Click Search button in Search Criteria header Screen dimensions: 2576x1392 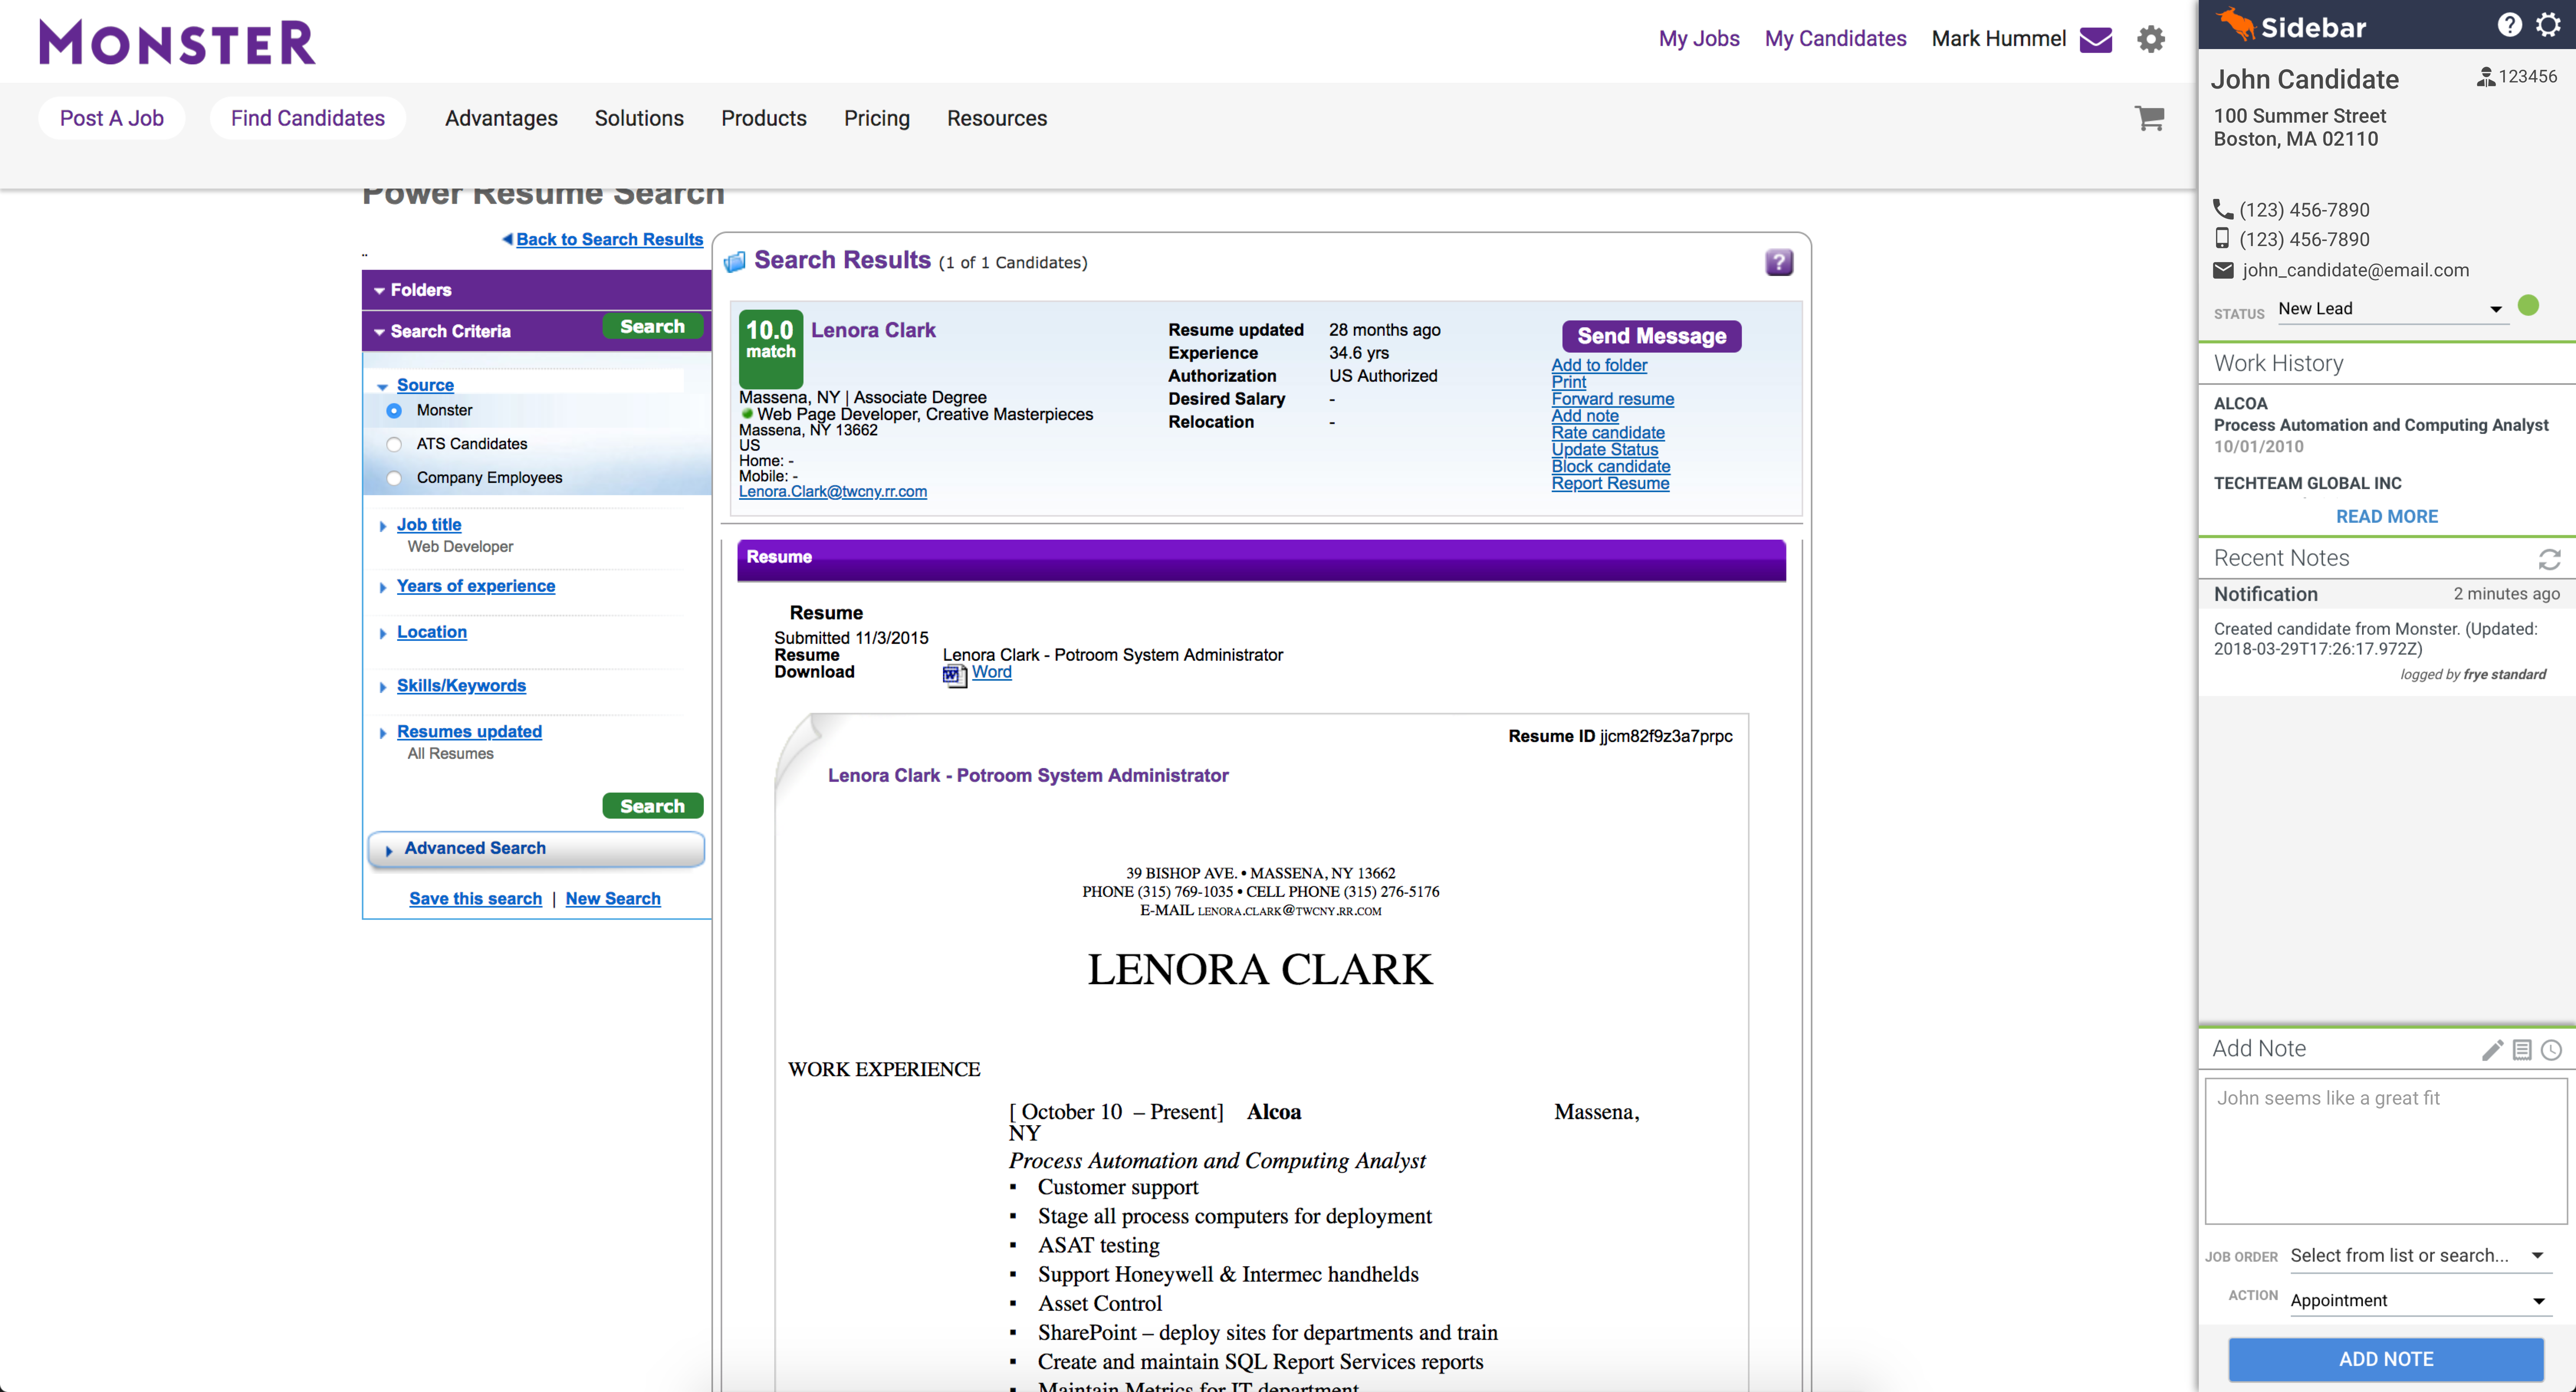[652, 326]
